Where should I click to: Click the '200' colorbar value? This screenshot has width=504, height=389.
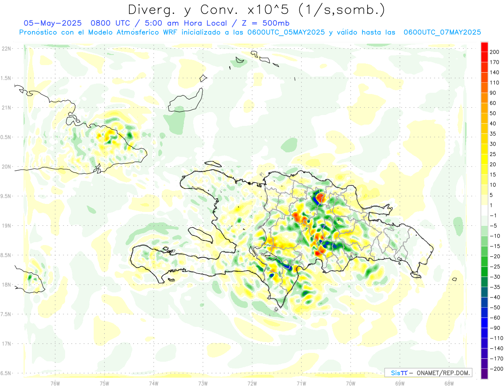(494, 52)
